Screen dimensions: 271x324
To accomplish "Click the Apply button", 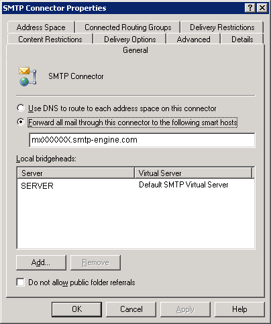I will [x=185, y=309].
